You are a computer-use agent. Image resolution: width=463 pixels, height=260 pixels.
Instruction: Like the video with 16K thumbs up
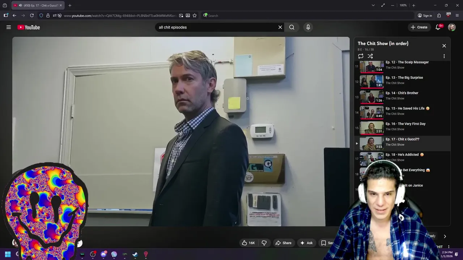pyautogui.click(x=248, y=243)
